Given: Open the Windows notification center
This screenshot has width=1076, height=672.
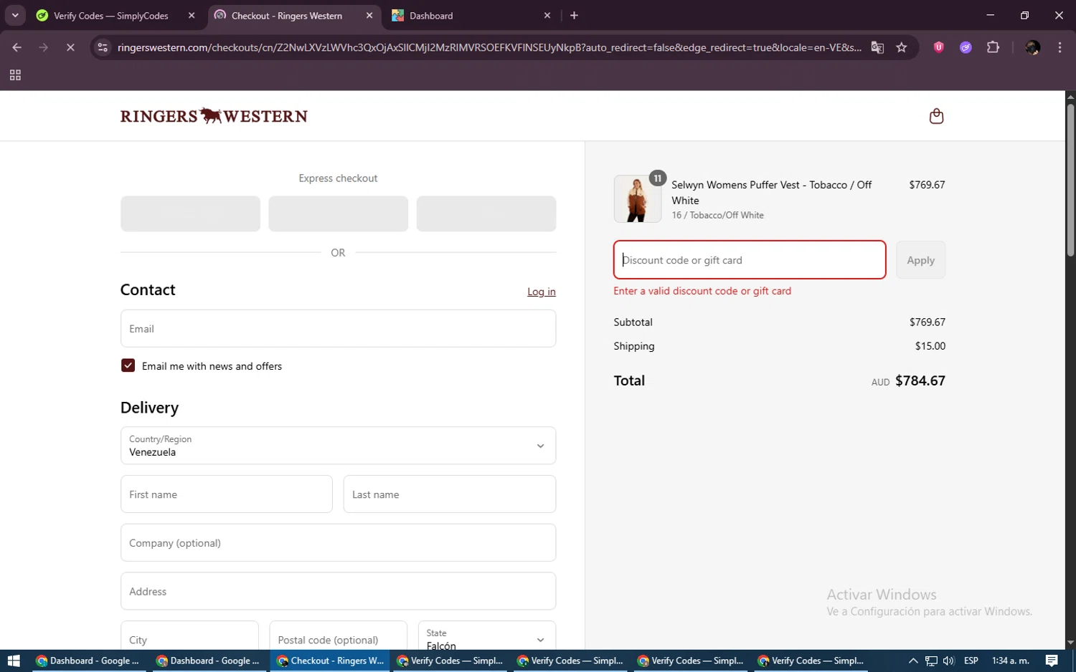Looking at the screenshot, I should click(x=1052, y=661).
